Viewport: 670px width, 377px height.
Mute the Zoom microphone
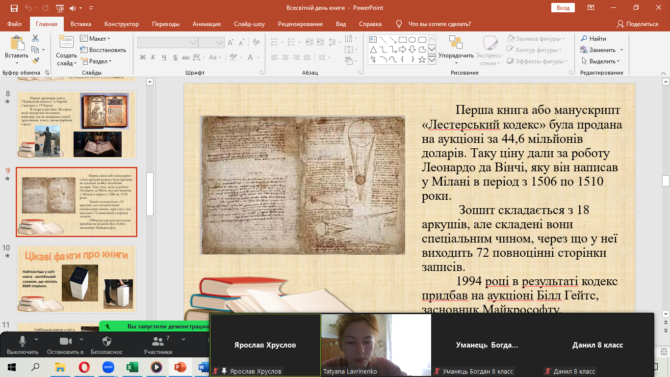click(x=22, y=342)
